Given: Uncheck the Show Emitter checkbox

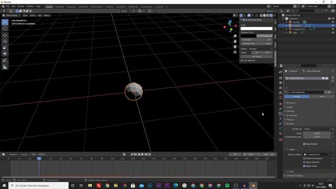Looking at the screenshot, I should [x=304, y=144].
